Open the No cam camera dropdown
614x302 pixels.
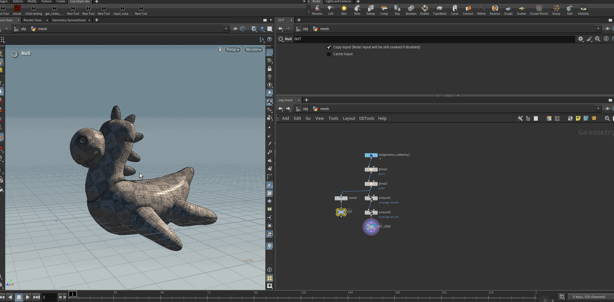[x=253, y=49]
